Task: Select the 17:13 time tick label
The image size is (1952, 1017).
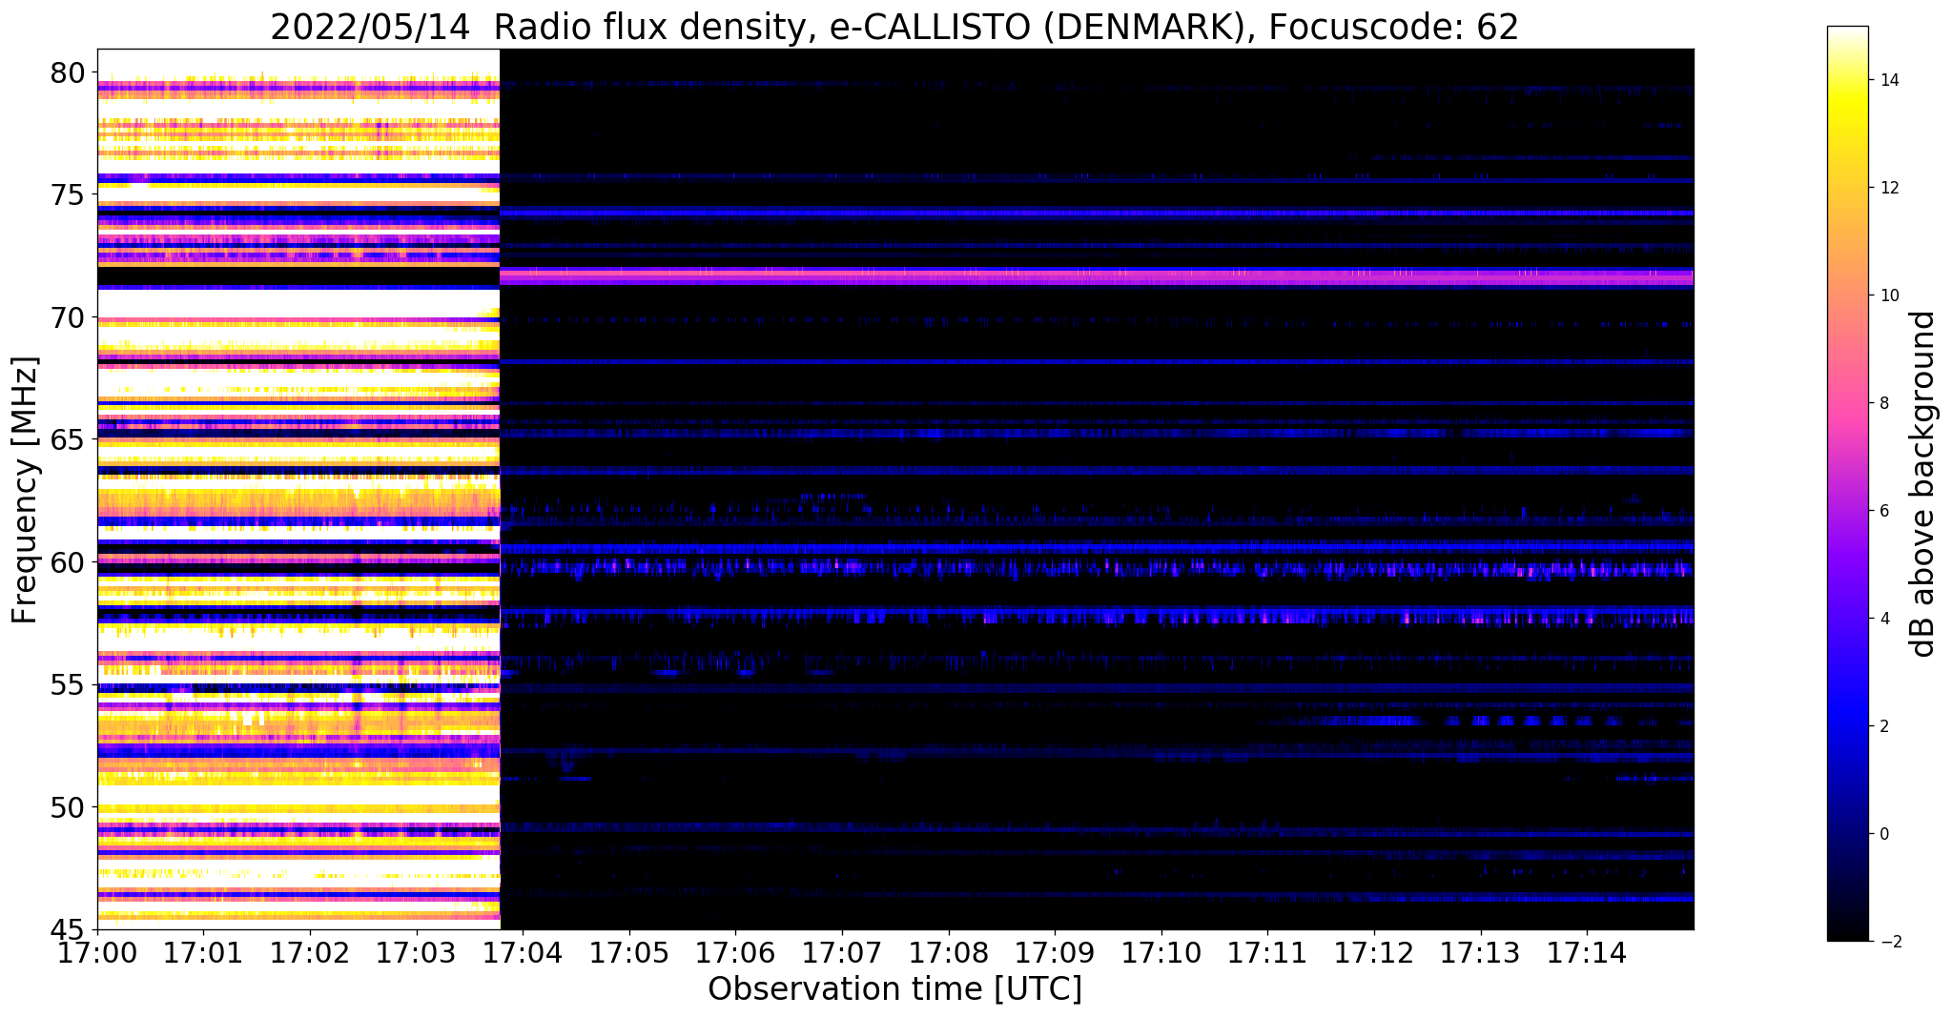Action: click(x=1481, y=952)
